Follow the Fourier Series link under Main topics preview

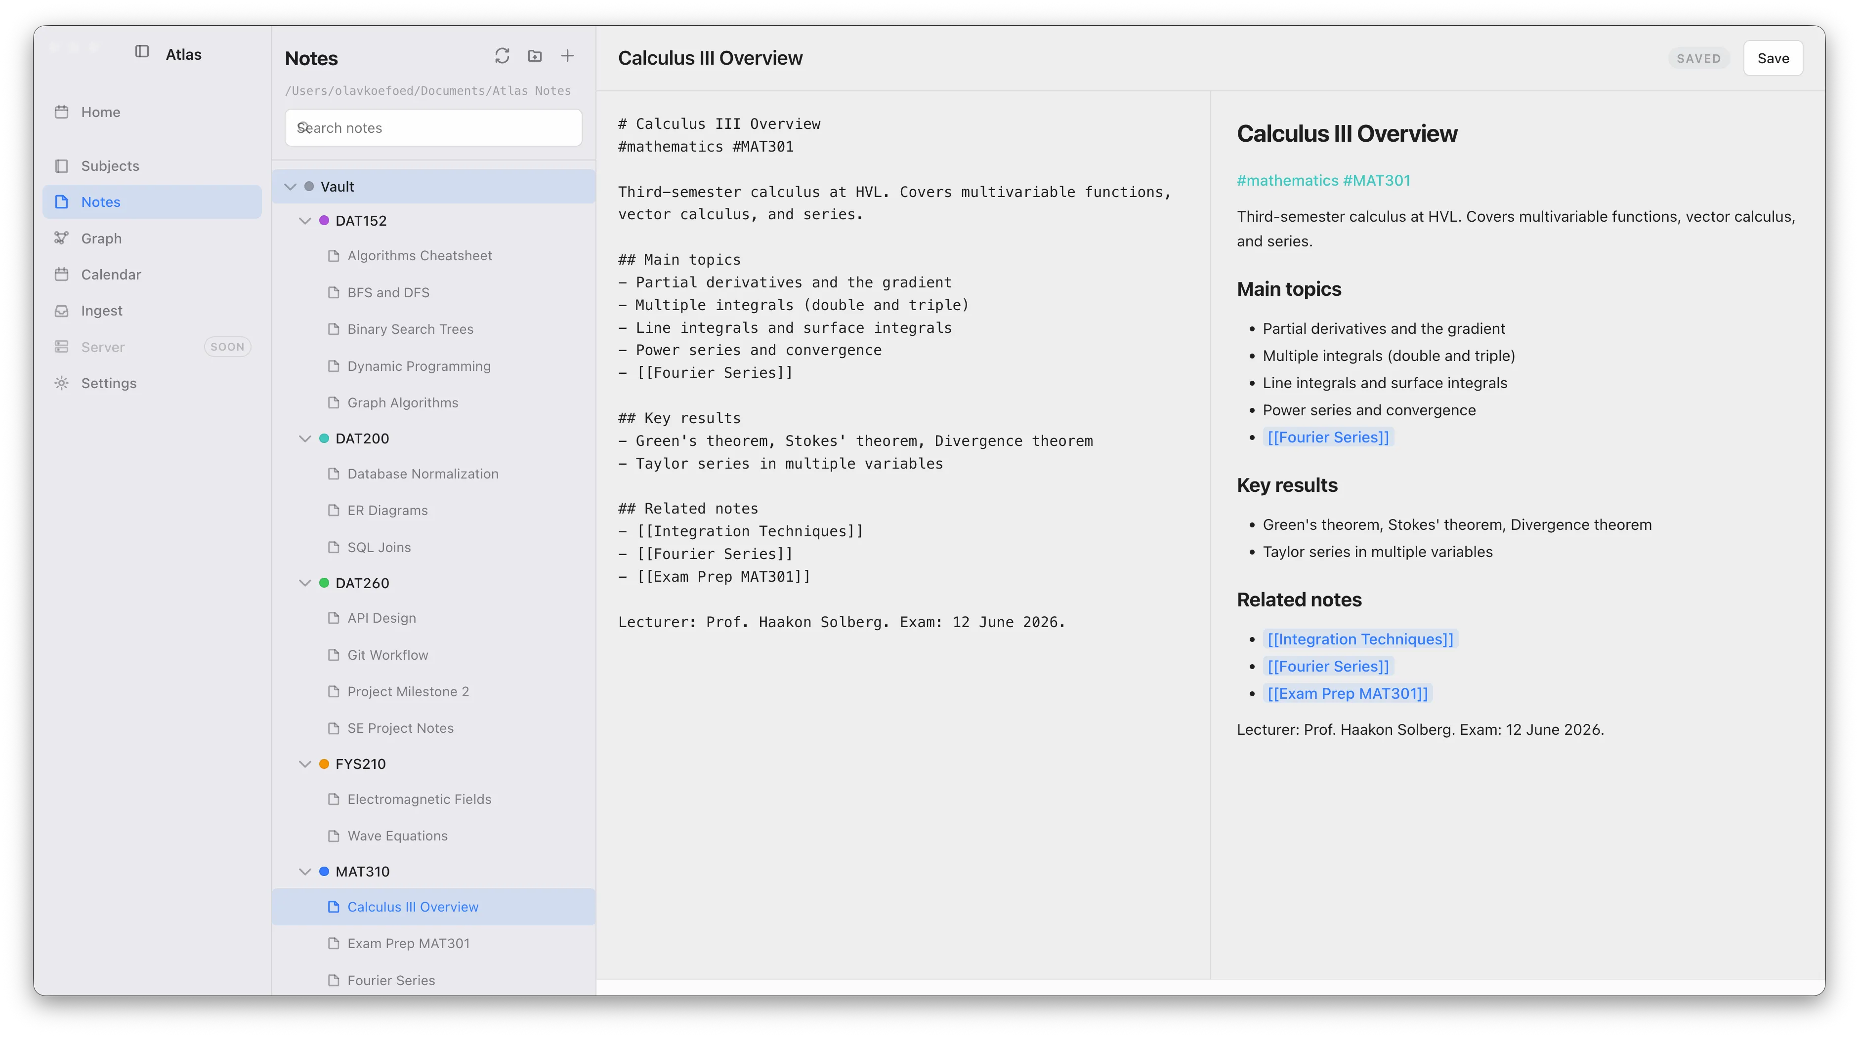click(1328, 437)
